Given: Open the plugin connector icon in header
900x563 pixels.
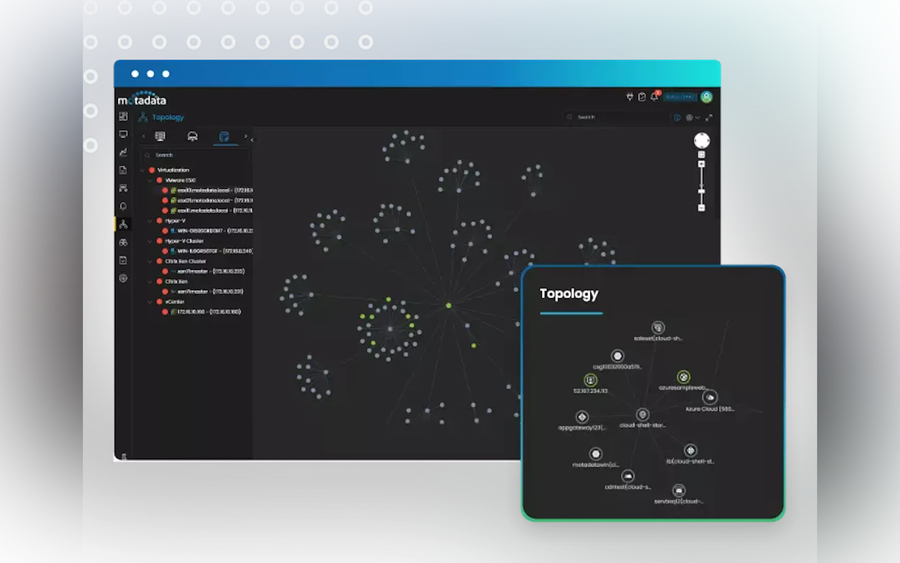Looking at the screenshot, I should tap(630, 97).
